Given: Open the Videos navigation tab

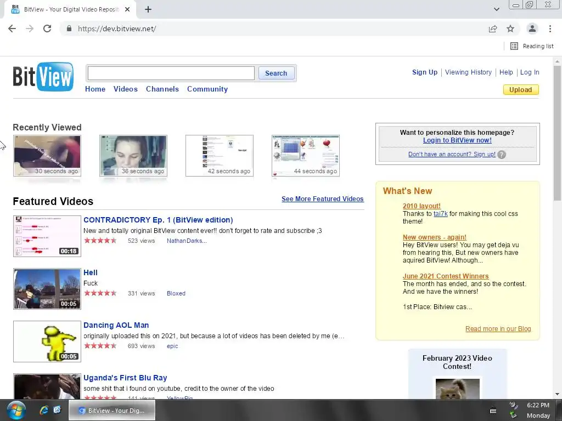Looking at the screenshot, I should point(126,89).
